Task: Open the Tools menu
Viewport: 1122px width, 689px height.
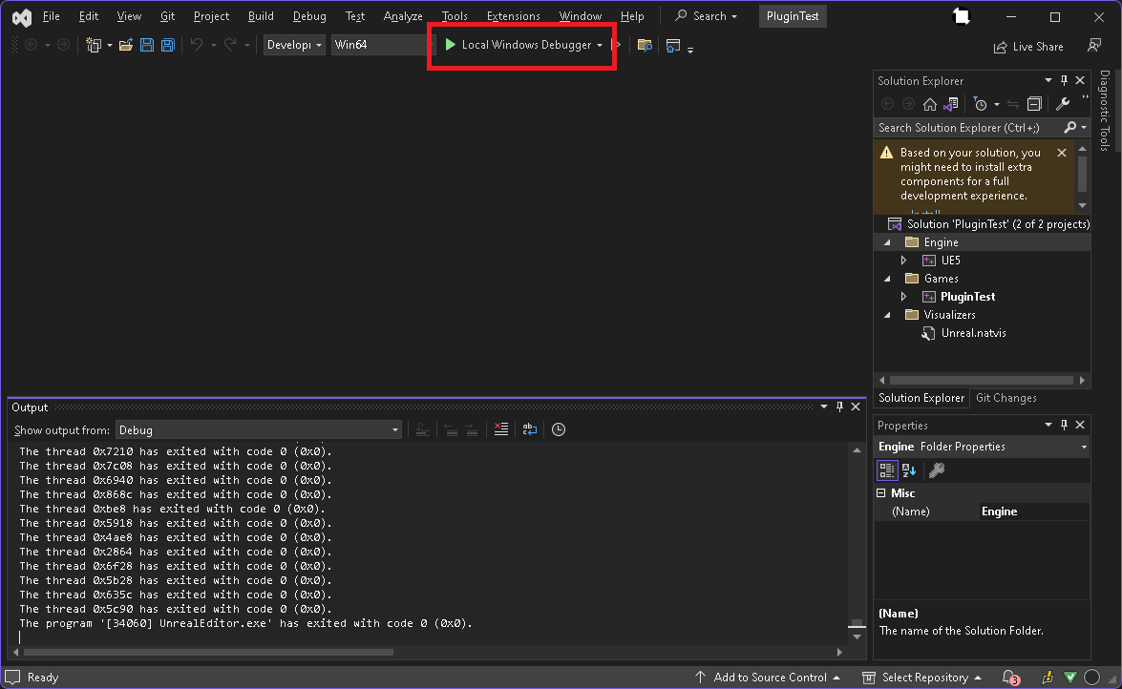Action: tap(455, 15)
